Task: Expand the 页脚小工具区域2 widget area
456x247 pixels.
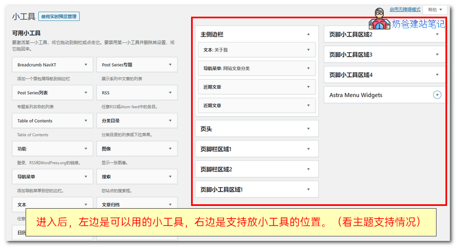Action: (384, 34)
